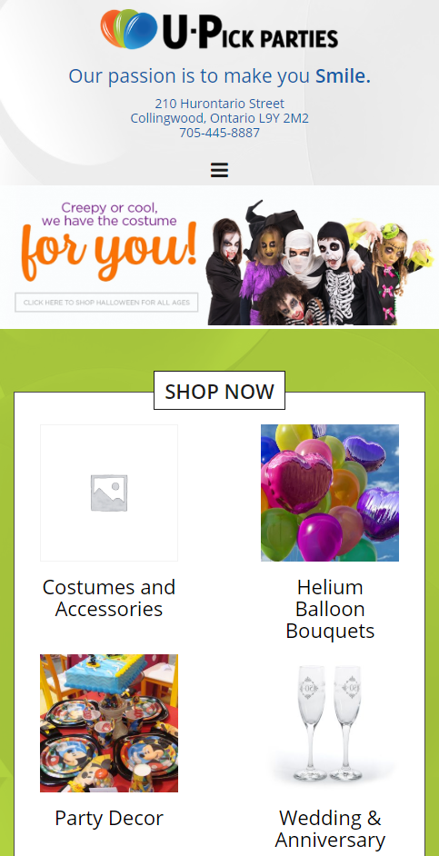
Task: Go to Wedding & Anniversary category
Action: (330, 829)
